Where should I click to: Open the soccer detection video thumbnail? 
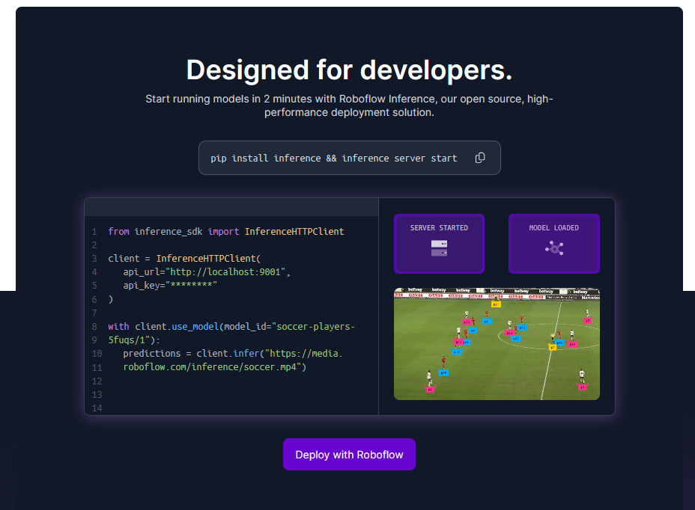(x=497, y=344)
